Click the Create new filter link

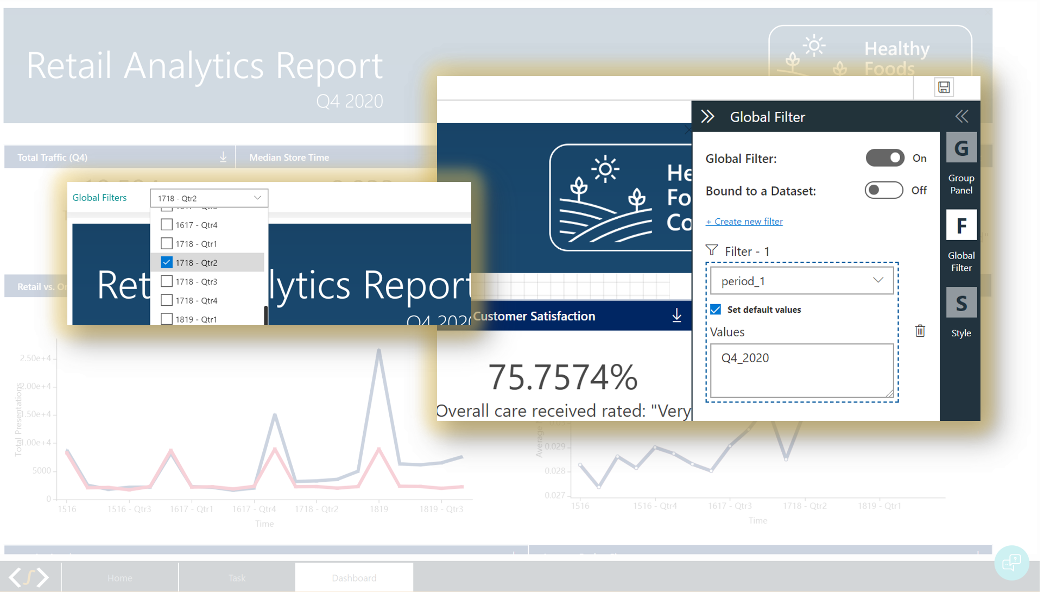click(x=744, y=221)
